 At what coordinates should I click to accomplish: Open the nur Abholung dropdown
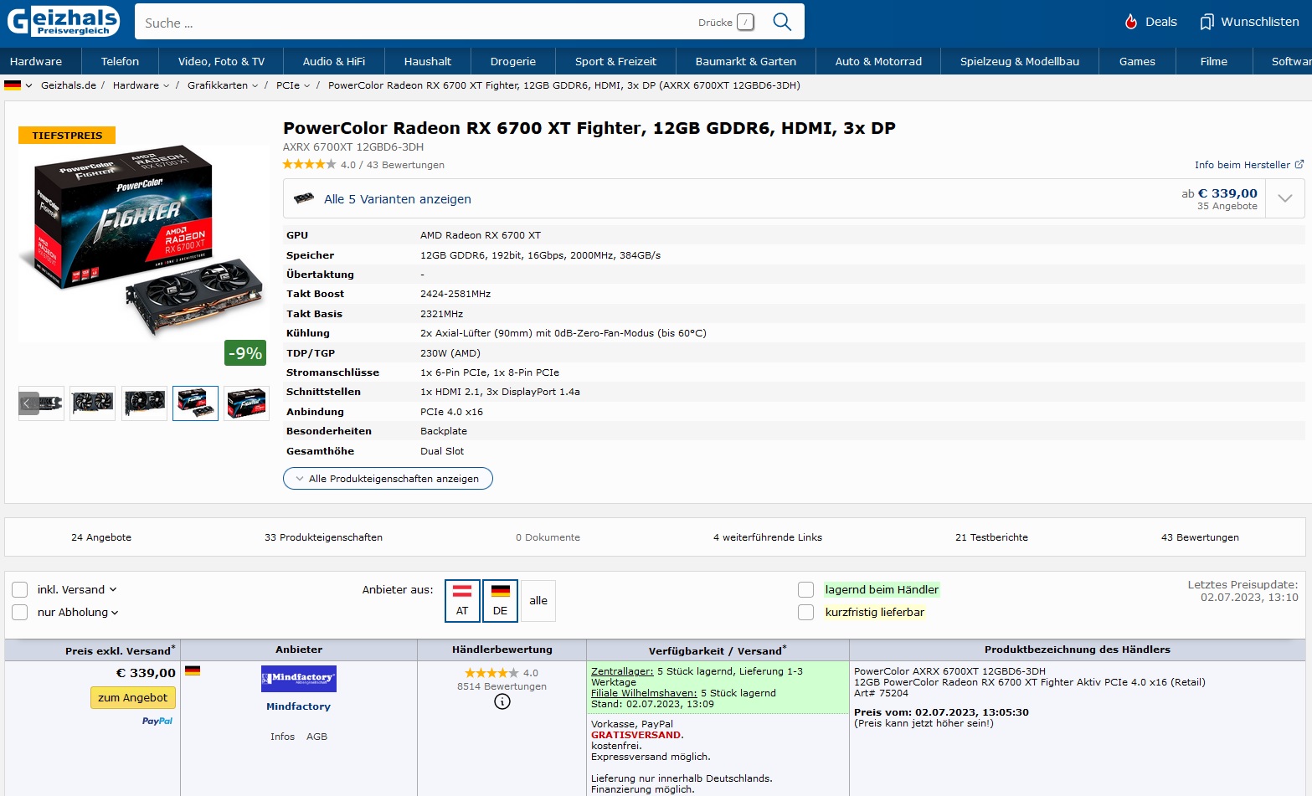115,613
